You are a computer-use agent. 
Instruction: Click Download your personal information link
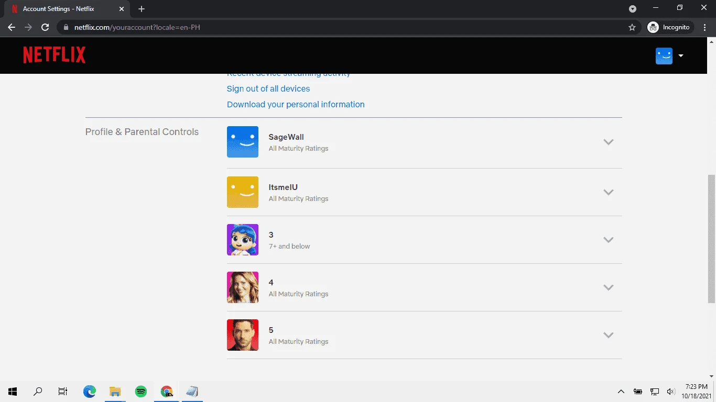coord(296,104)
